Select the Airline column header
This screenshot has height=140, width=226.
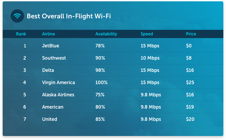pyautogui.click(x=49, y=34)
